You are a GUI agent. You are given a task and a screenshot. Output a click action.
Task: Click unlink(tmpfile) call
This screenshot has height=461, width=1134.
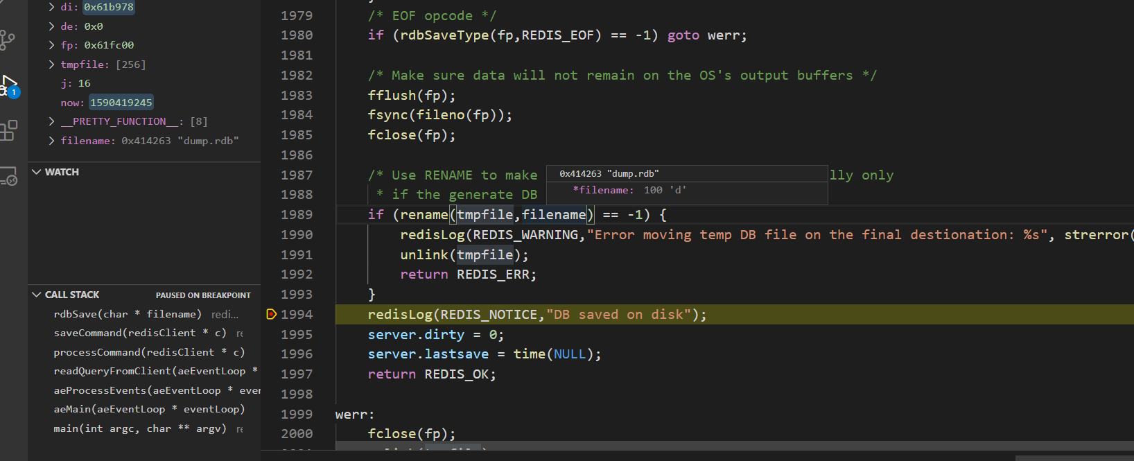click(464, 255)
